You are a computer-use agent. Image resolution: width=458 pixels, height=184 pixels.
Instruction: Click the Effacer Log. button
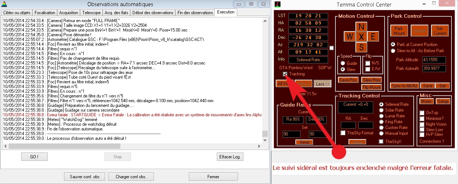point(230,157)
